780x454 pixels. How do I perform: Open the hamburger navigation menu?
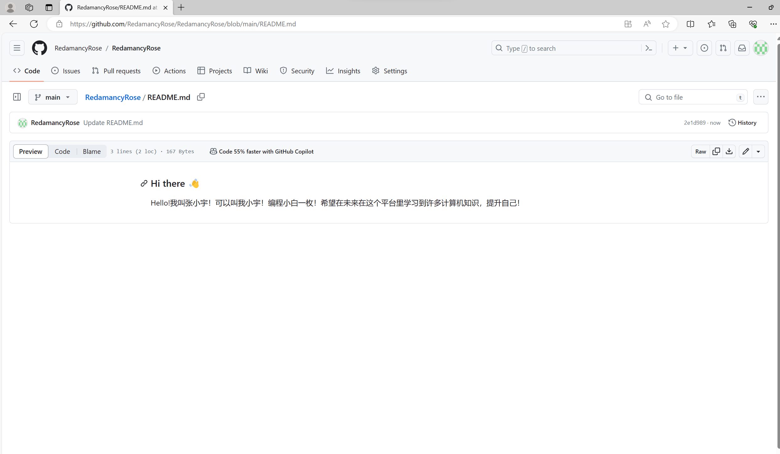(17, 48)
